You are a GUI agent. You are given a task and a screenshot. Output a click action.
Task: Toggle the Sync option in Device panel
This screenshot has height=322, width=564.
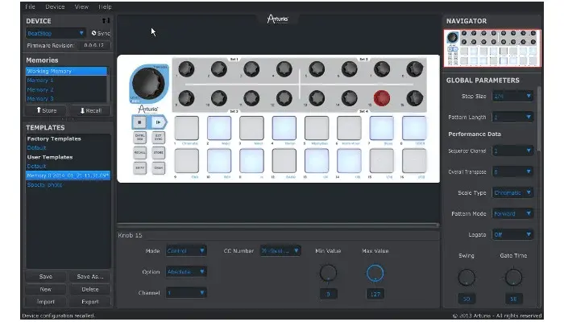(101, 33)
